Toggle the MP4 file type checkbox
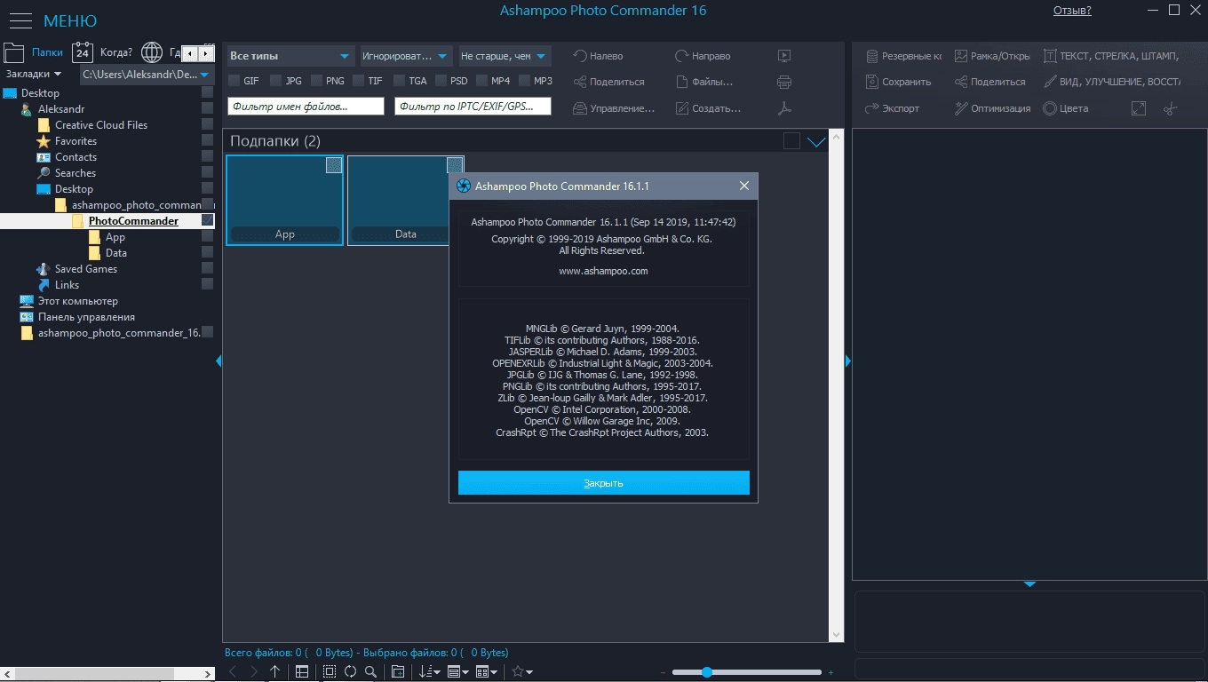1208x682 pixels. [482, 81]
